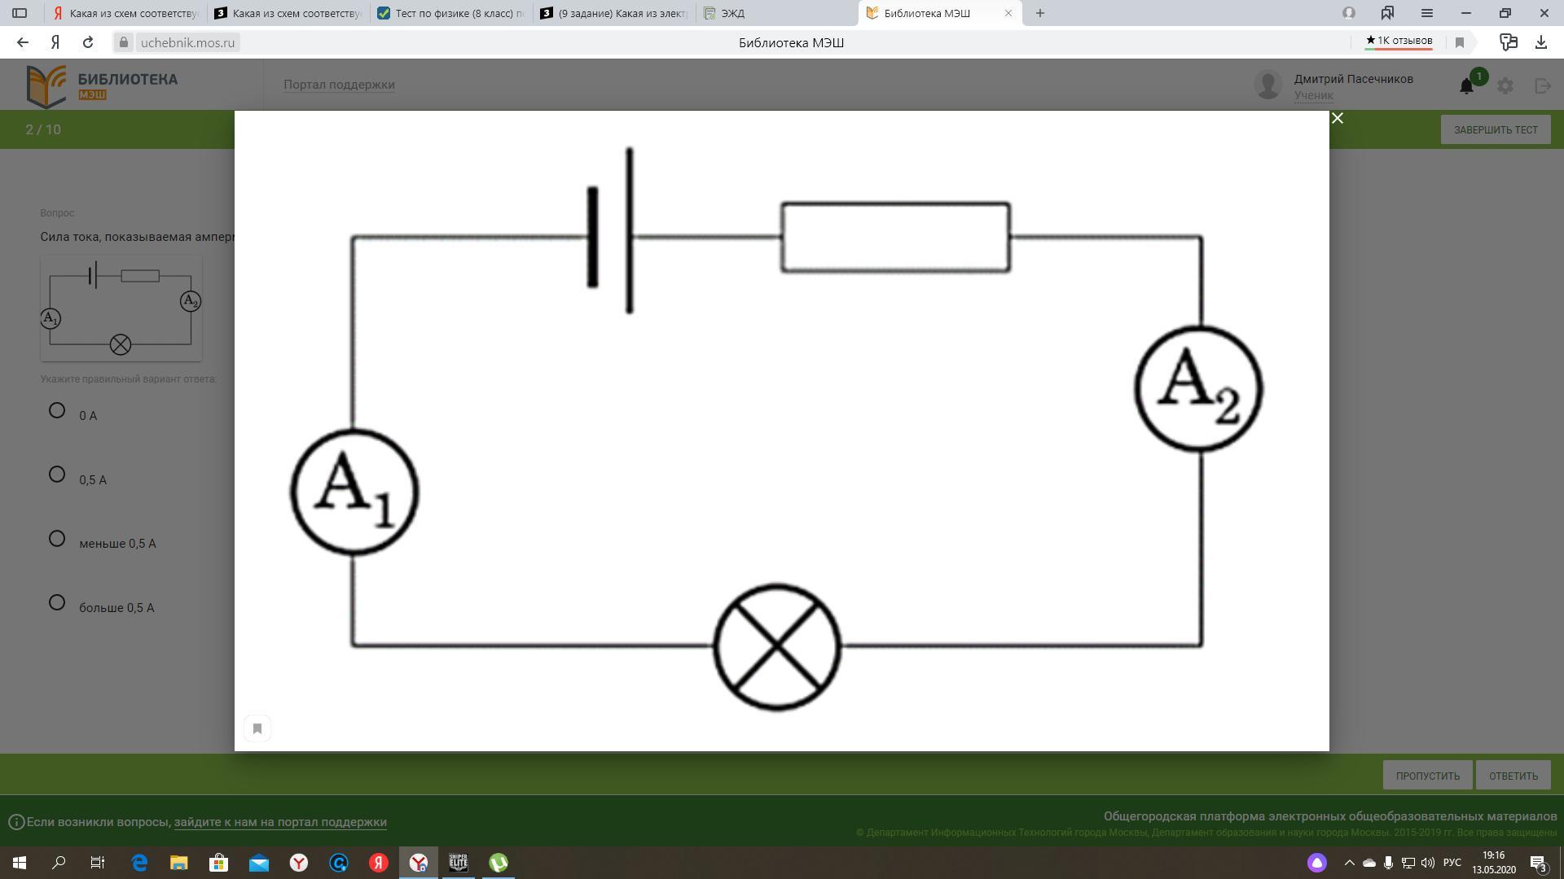Image resolution: width=1564 pixels, height=879 pixels.
Task: Choose the 'больше 0,5 A' radio button
Action: [57, 603]
